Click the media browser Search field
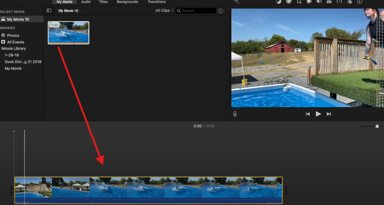This screenshot has height=205, width=384. click(x=196, y=11)
